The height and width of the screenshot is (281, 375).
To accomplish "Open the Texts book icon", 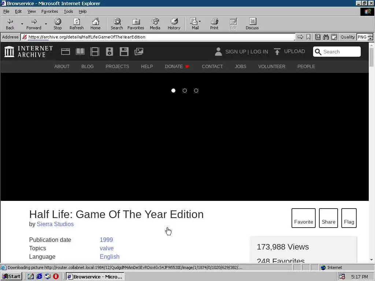I will pos(80,52).
